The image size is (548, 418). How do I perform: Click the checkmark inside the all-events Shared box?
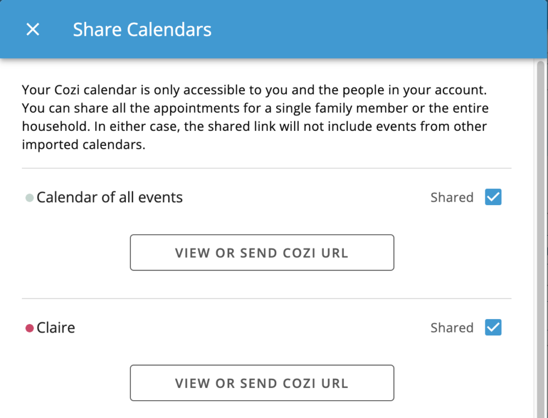493,197
